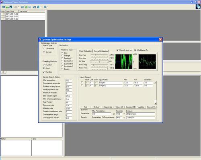Switch to the Price Modulation tab
The height and width of the screenshot is (160, 201).
click(x=86, y=51)
